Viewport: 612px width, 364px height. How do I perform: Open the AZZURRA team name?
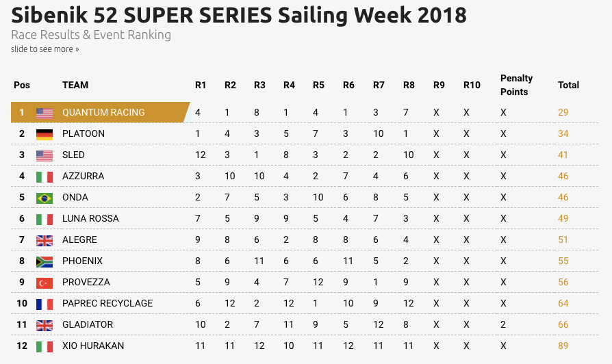click(83, 176)
